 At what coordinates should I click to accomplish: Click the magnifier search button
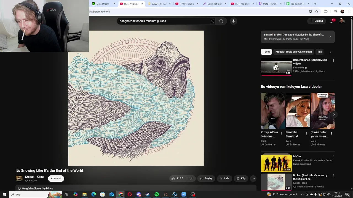[221, 21]
